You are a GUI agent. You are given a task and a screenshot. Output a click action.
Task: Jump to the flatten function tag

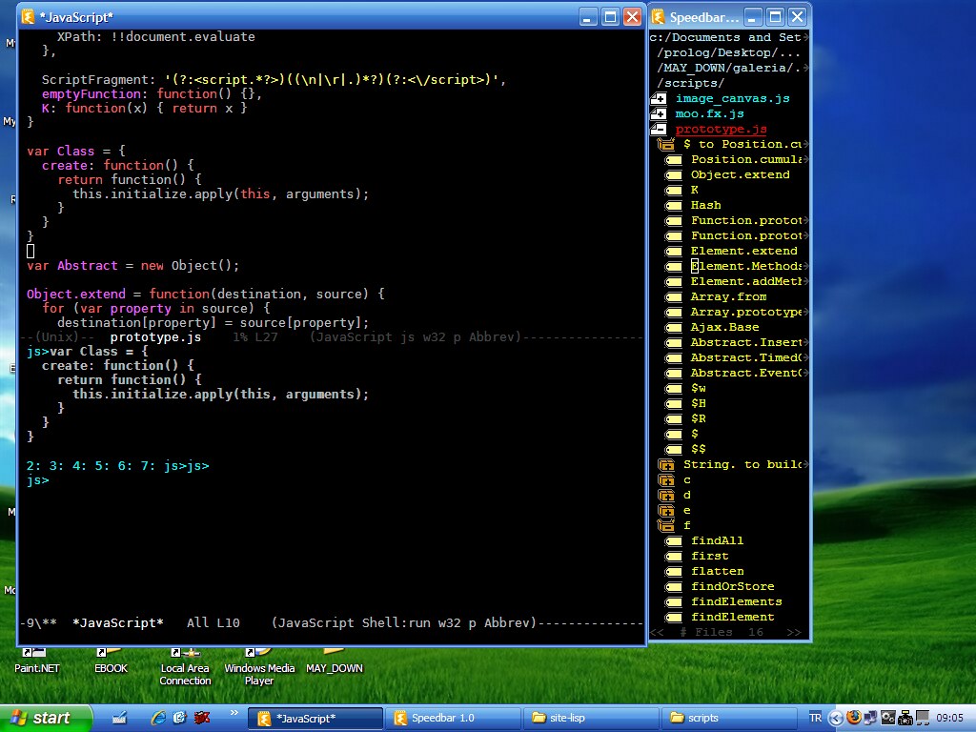(x=717, y=571)
